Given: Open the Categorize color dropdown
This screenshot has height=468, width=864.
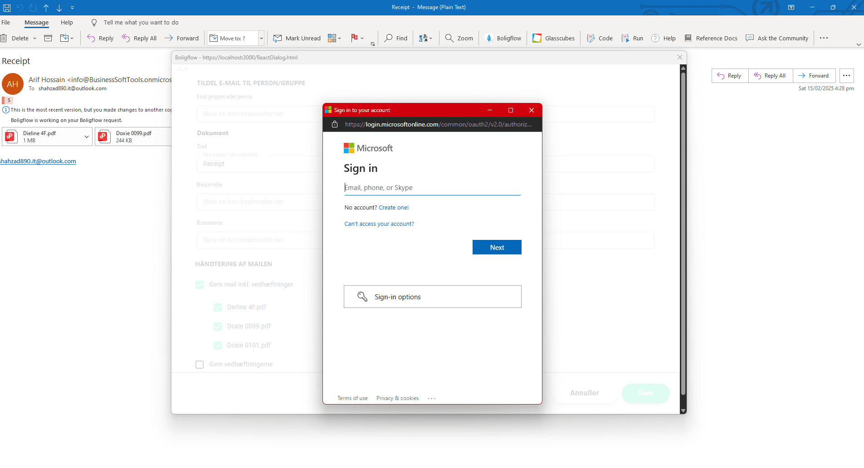Looking at the screenshot, I should (x=334, y=38).
